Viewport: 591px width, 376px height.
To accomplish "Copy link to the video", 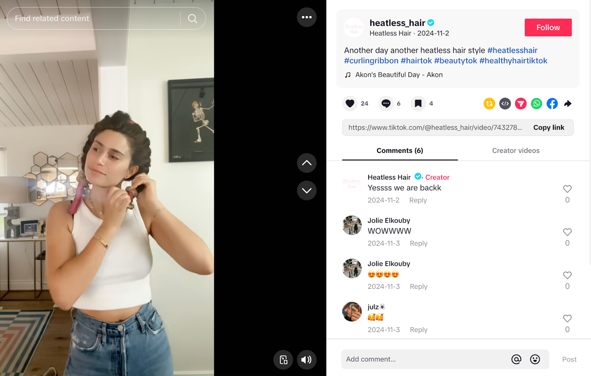I will tap(549, 127).
